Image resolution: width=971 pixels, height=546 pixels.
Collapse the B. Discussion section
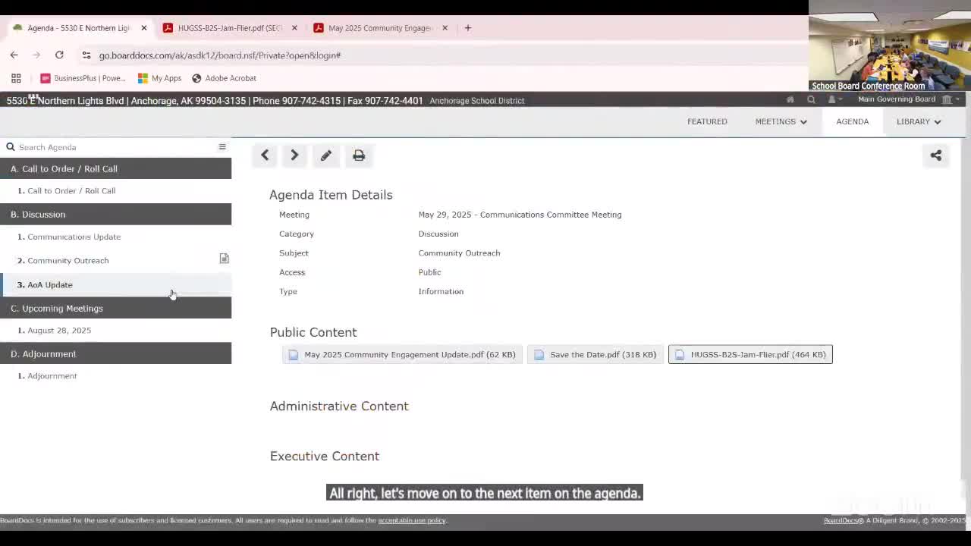click(115, 214)
